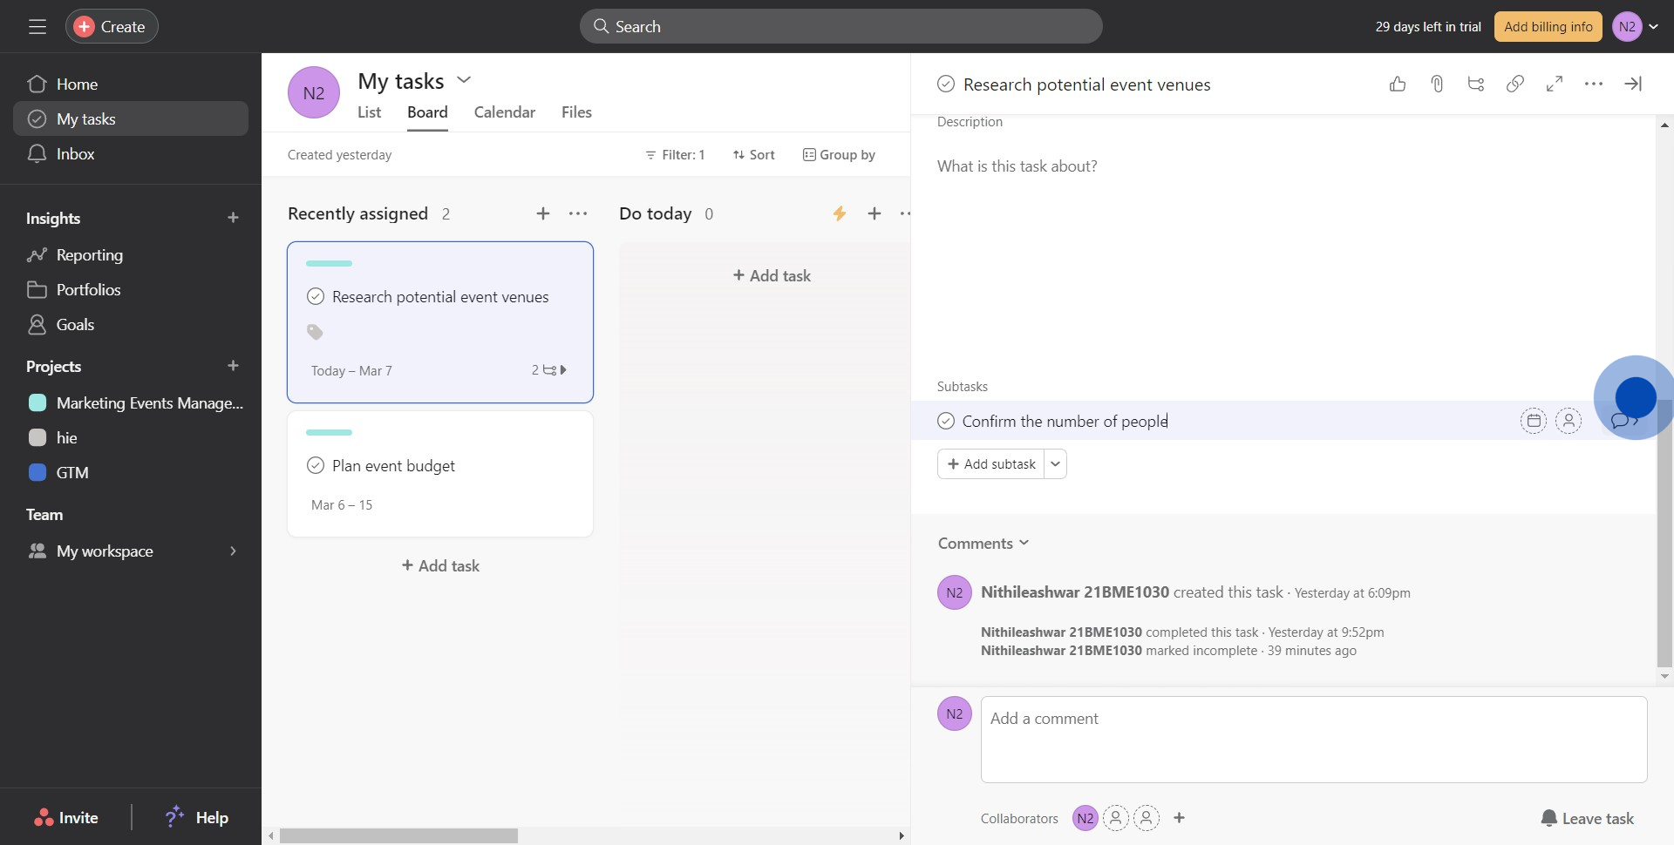This screenshot has width=1674, height=845.
Task: Open task in full screen view
Action: pos(1555,84)
